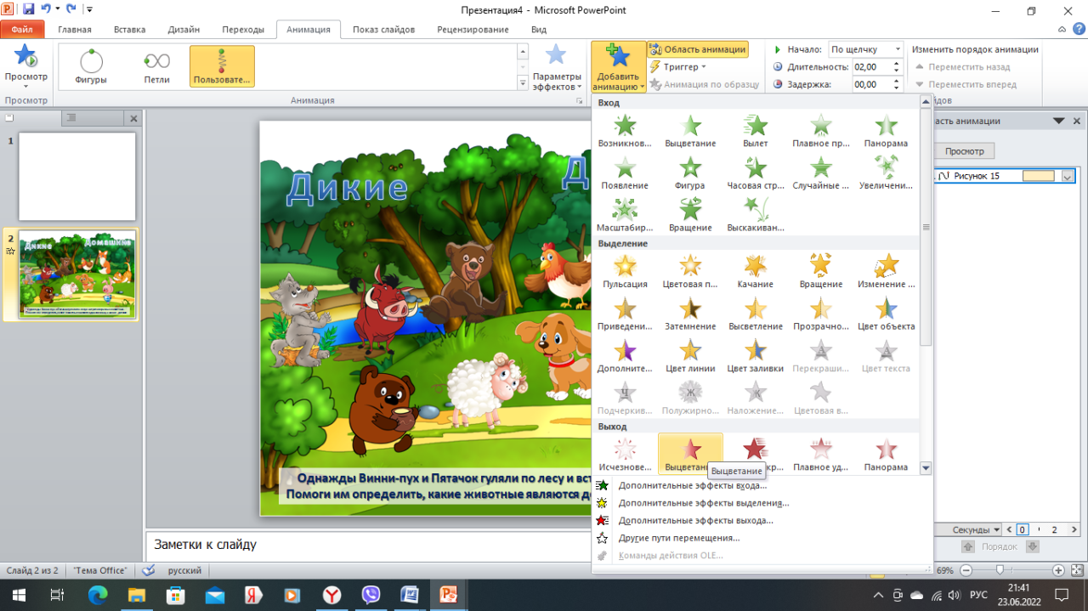Image resolution: width=1088 pixels, height=611 pixels.
Task: Open the Триггер dropdown
Action: pyautogui.click(x=678, y=66)
